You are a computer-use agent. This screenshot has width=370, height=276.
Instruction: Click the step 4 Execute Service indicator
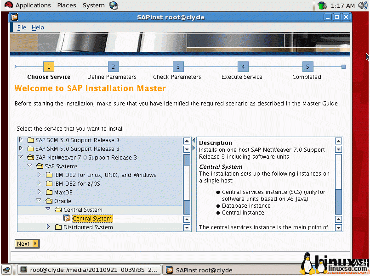[243, 66]
